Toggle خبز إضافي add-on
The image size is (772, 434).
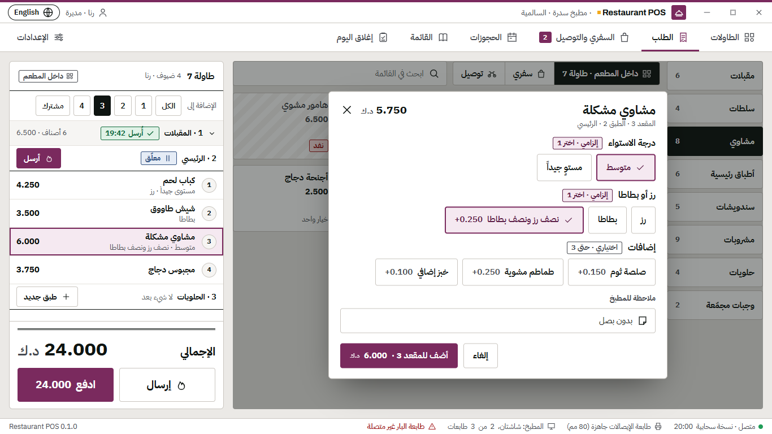(417, 272)
